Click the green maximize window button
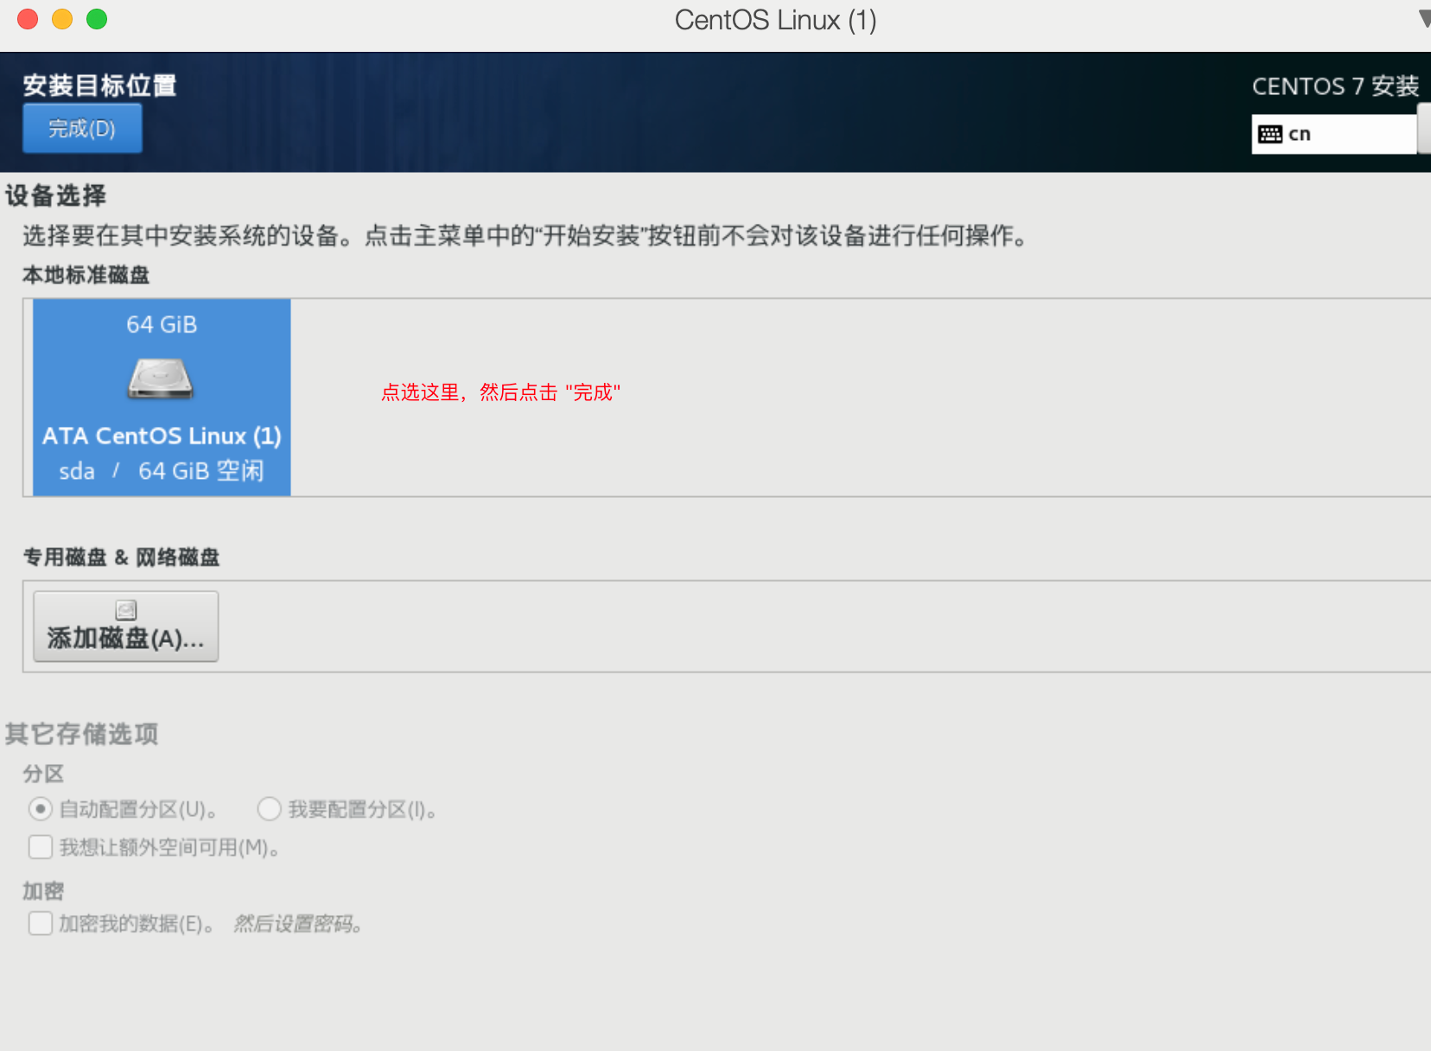Viewport: 1431px width, 1051px height. click(97, 19)
